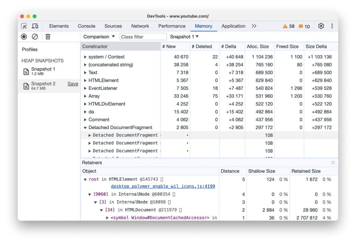Open the Snapshot 1 base selector
Image resolution: width=356 pixels, height=244 pixels.
coord(184,37)
